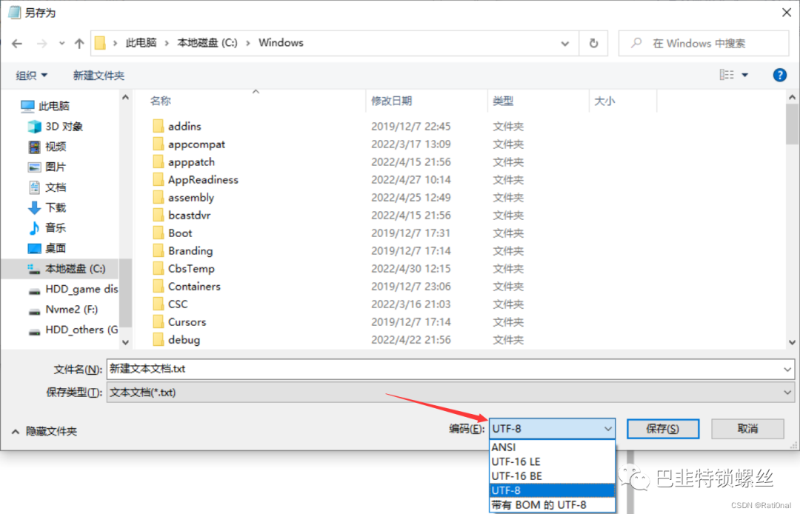800x514 pixels.
Task: Choose ANSI encoding option
Action: 552,447
